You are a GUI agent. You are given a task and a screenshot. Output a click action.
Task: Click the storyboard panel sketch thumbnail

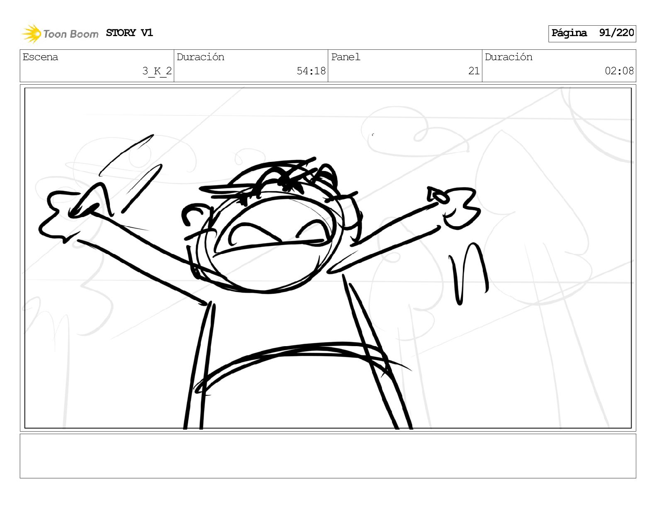(328, 258)
